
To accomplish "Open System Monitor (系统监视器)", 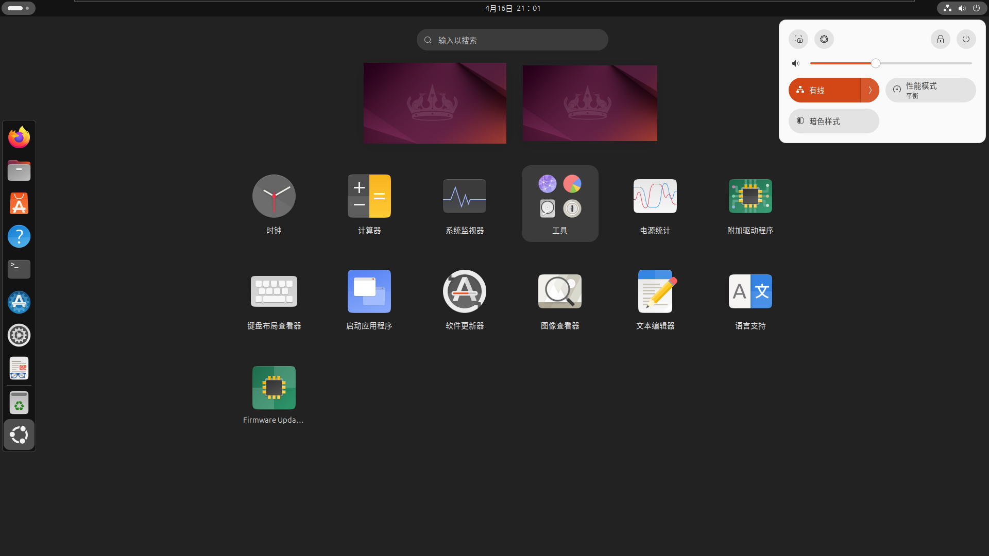I will click(464, 196).
